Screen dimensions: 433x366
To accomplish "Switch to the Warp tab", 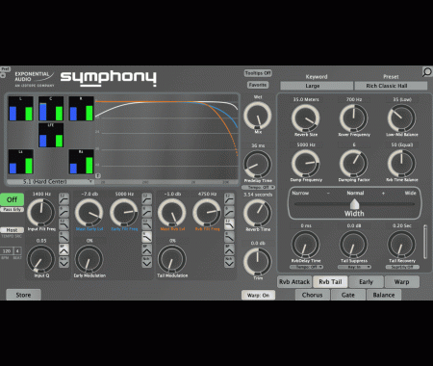I will [x=402, y=282].
